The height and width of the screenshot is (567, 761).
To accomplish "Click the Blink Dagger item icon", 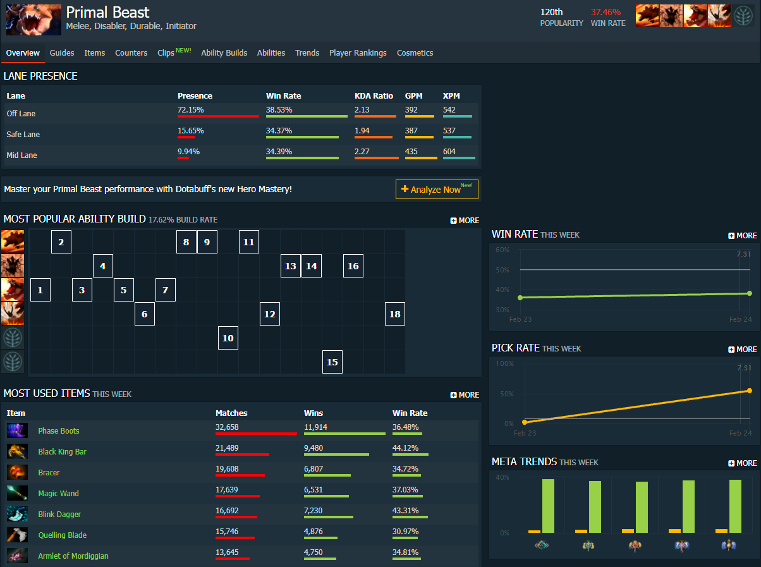I will click(x=17, y=515).
